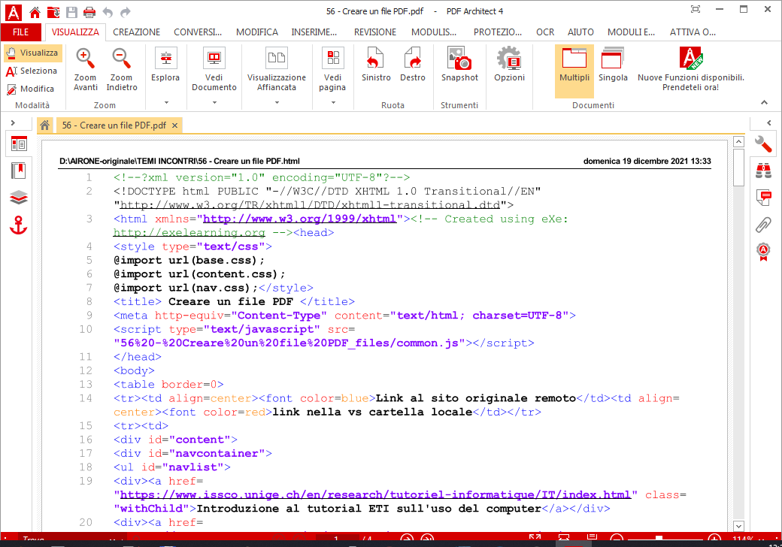
Task: Open the ATTIVA O... ribbon tab
Action: pos(693,32)
